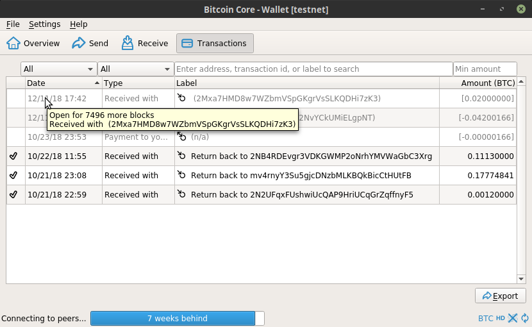Open the Settings menu
The image size is (532, 327).
pos(44,24)
